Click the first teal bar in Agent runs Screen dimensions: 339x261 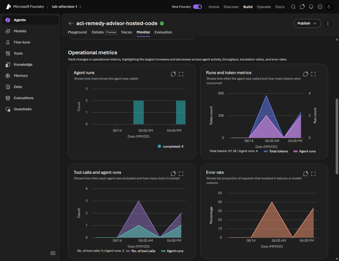(138, 113)
